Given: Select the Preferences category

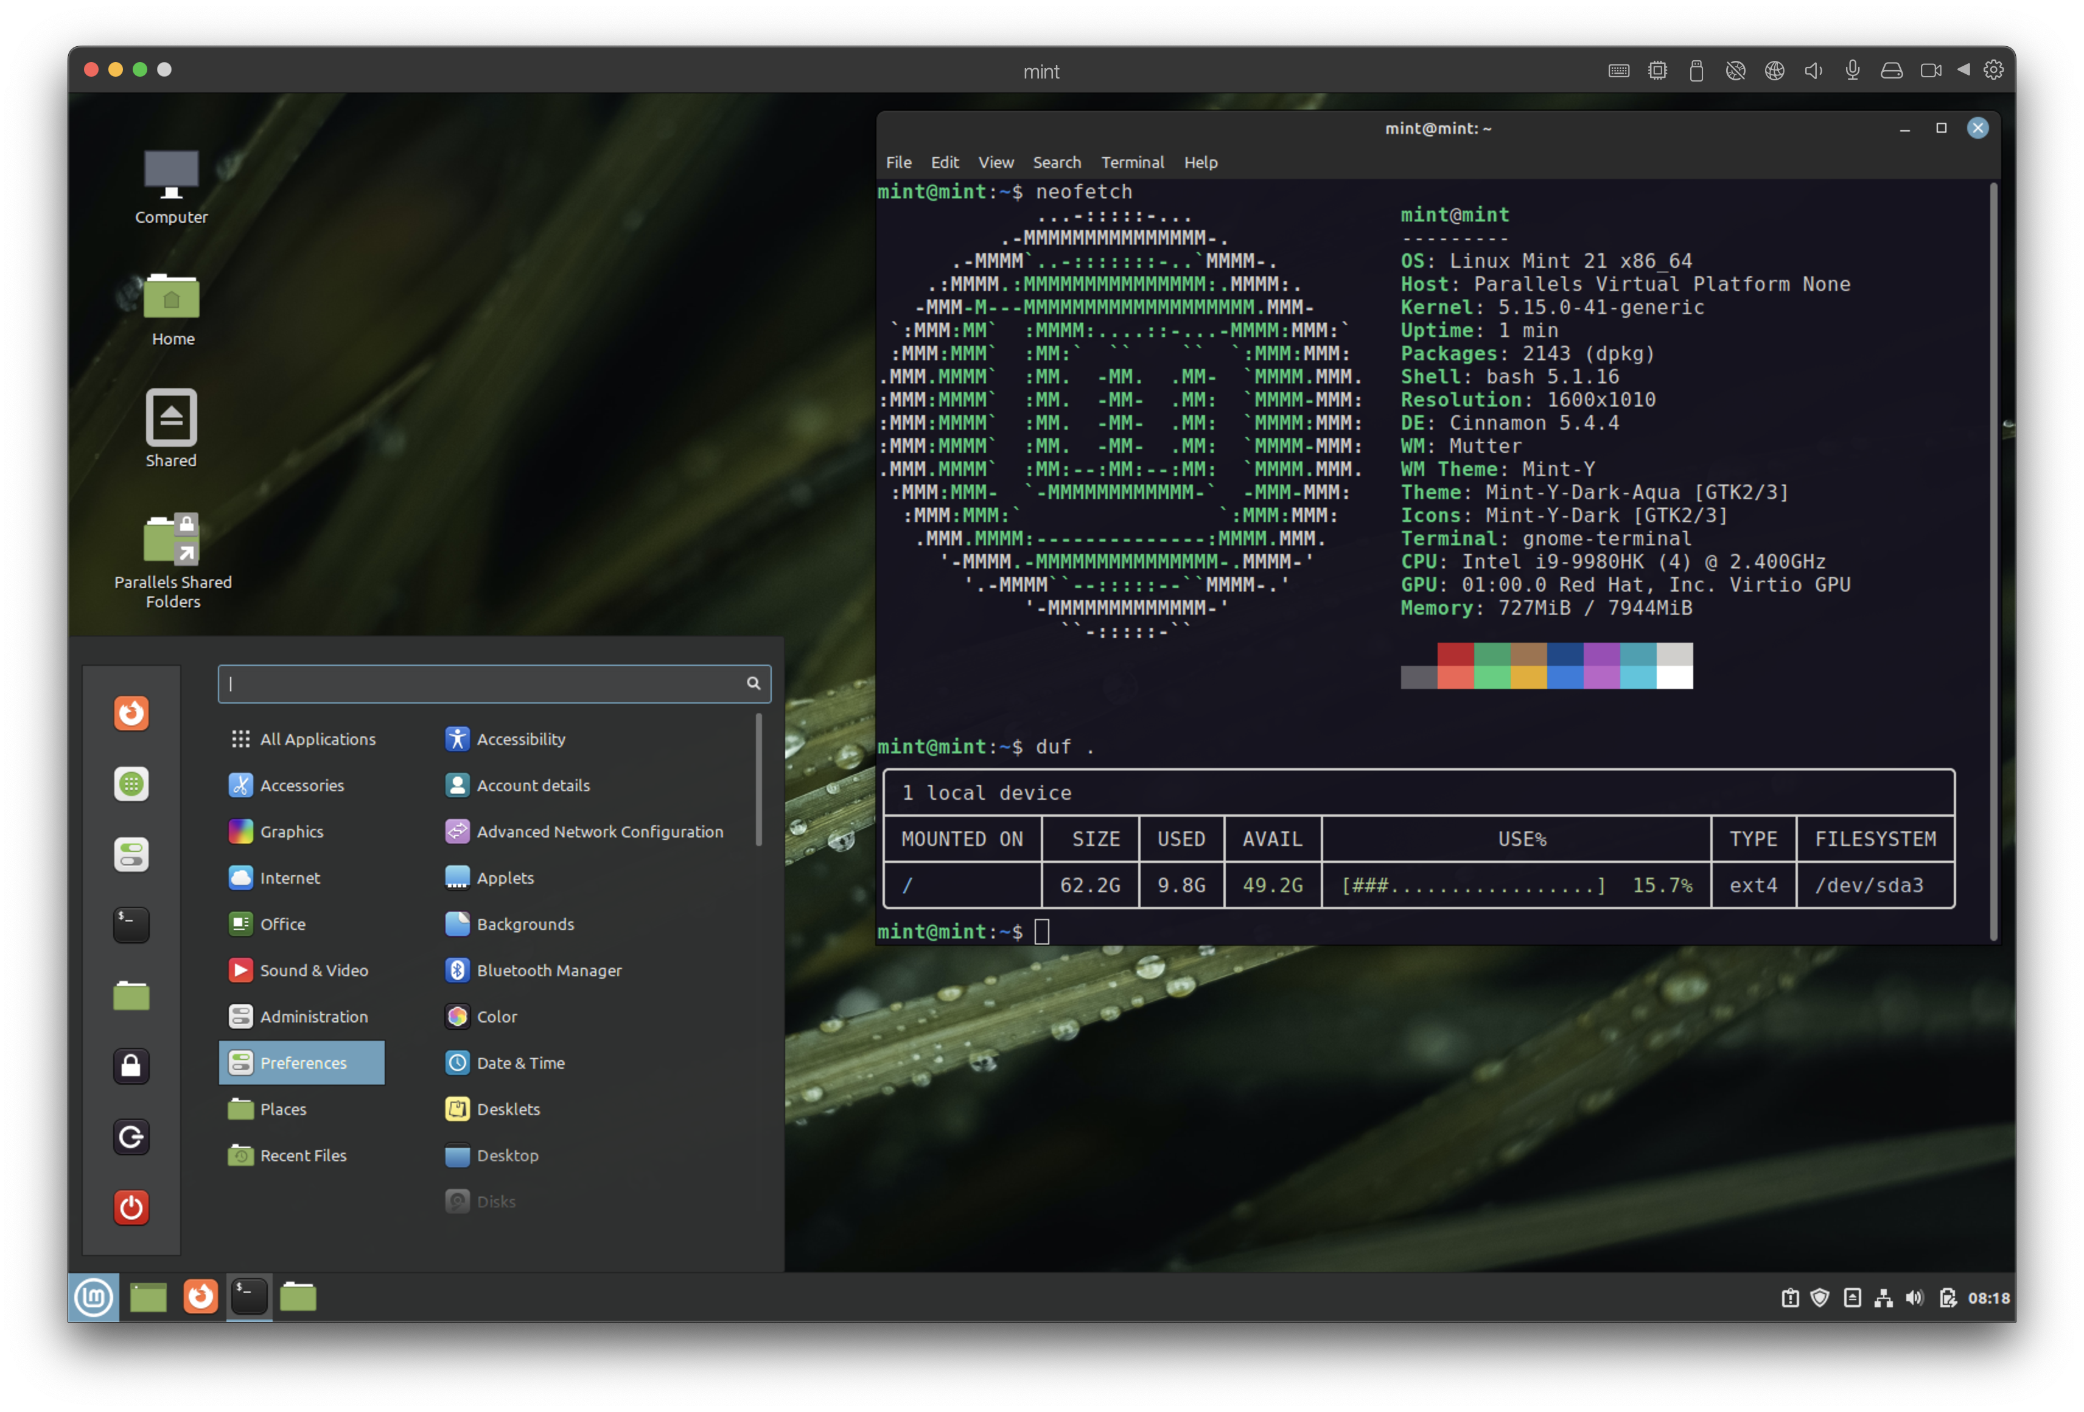Looking at the screenshot, I should pos(302,1063).
